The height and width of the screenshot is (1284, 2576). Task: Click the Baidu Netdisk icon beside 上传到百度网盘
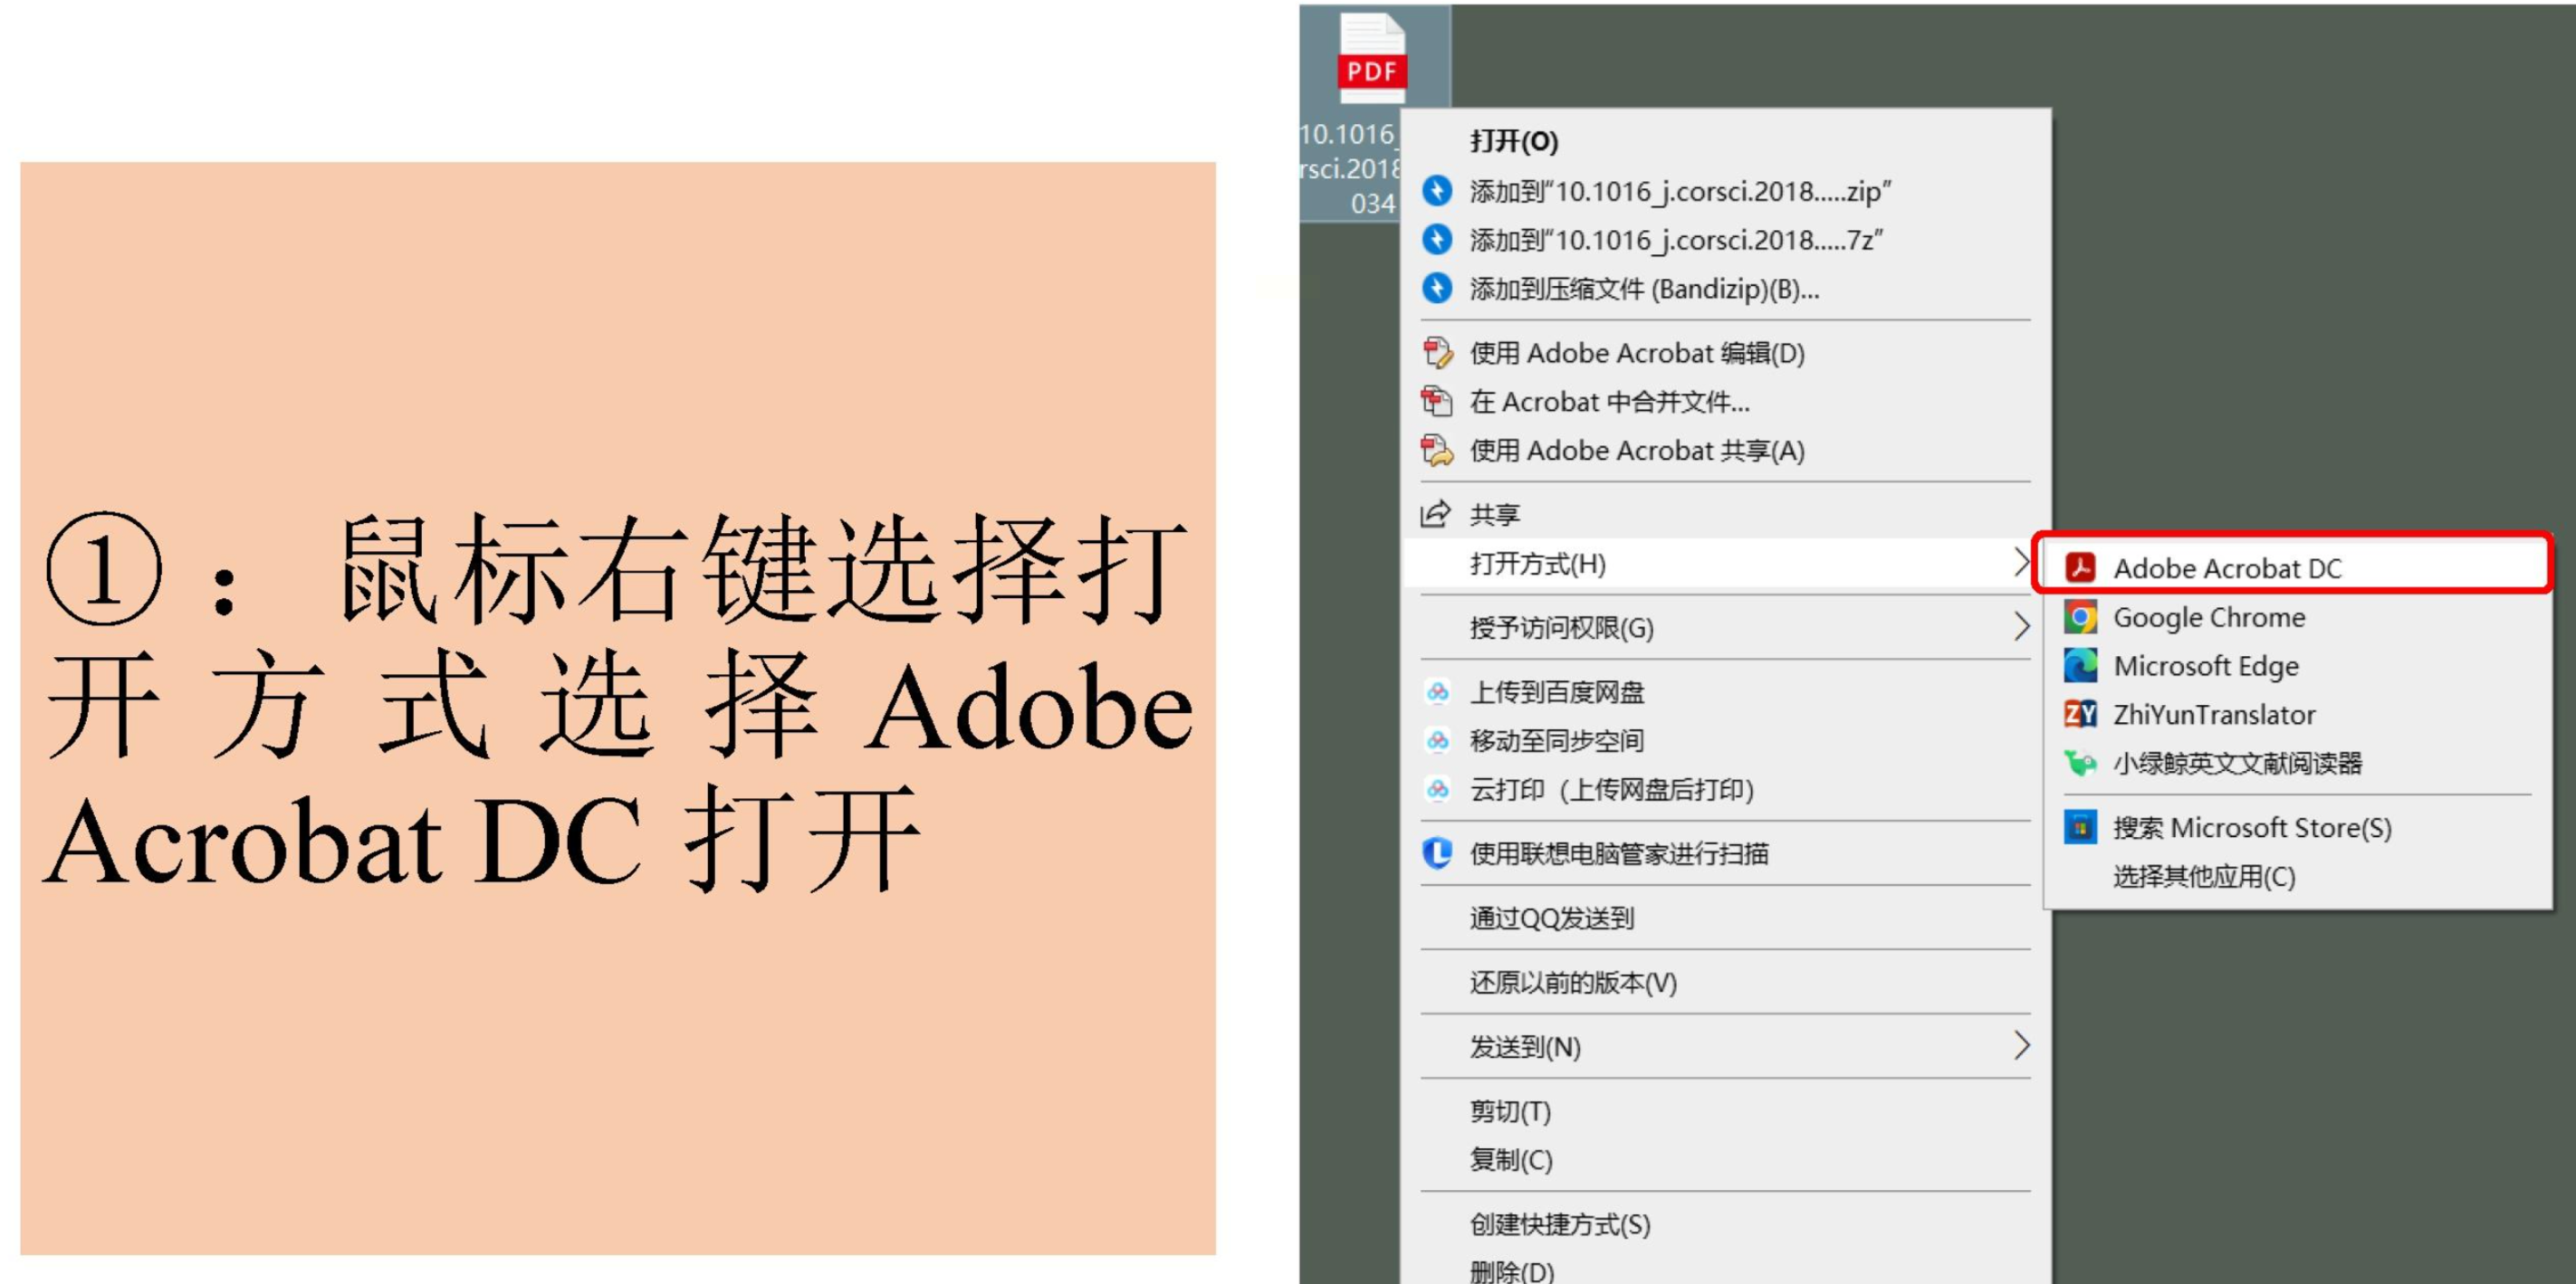[x=1438, y=691]
